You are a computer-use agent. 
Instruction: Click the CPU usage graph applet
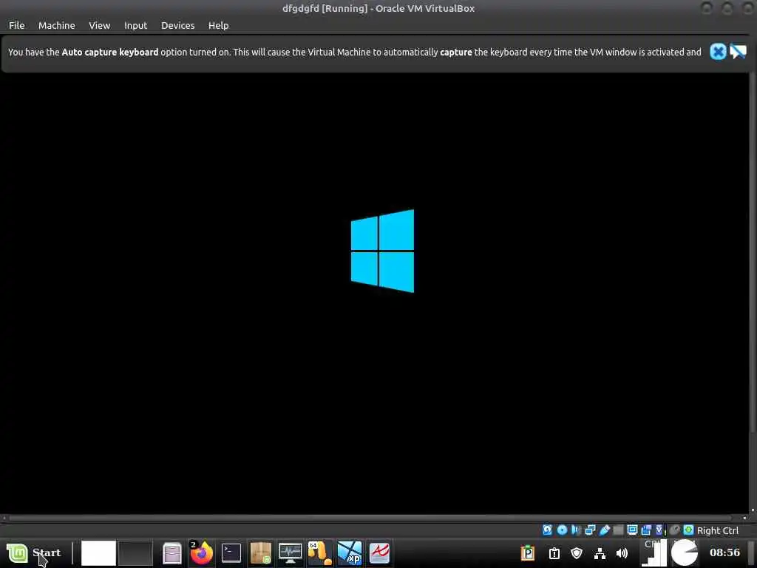pyautogui.click(x=654, y=553)
